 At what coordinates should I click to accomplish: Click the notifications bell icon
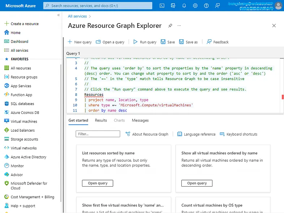point(184,6)
